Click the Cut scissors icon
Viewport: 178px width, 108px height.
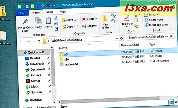pyautogui.click(x=56, y=18)
